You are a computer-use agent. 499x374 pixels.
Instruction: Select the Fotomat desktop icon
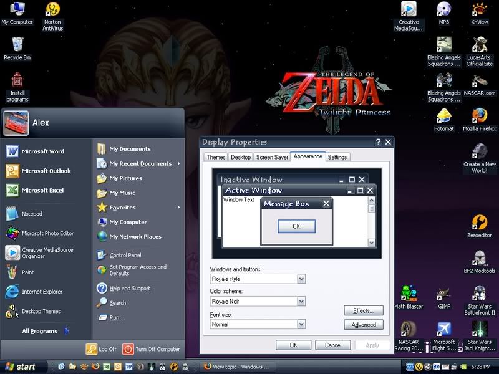coord(443,120)
